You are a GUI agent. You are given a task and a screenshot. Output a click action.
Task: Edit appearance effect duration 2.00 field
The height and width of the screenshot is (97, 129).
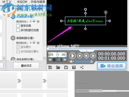point(33,21)
